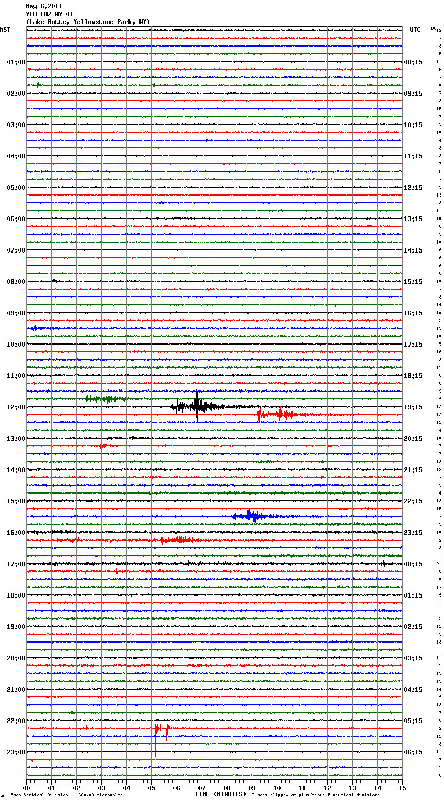The width and height of the screenshot is (444, 802).
Task: Click the 03:15 UTC row label
Action: pos(413,658)
